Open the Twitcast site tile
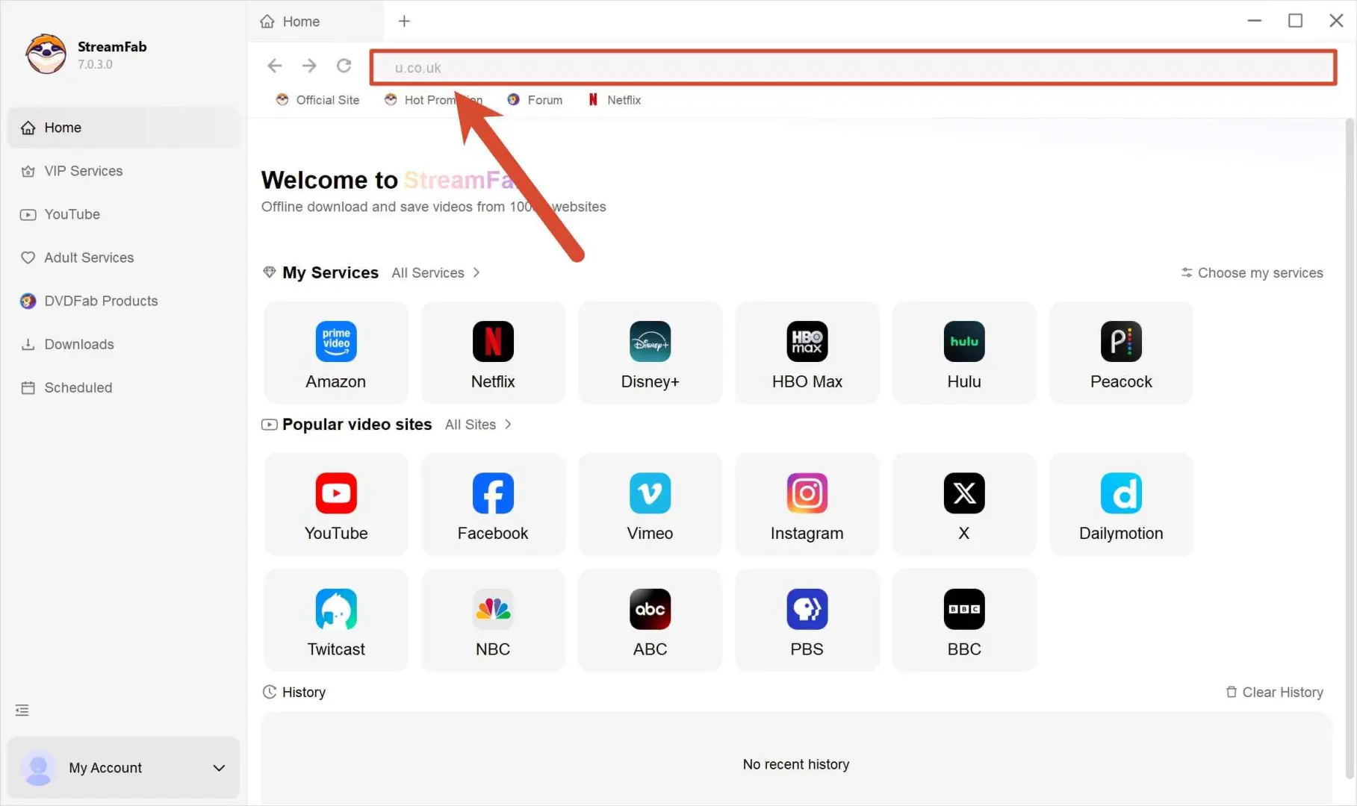This screenshot has height=806, width=1357. coord(336,620)
